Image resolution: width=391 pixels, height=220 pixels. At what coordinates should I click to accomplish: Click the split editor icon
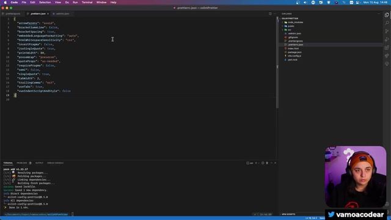point(270,13)
